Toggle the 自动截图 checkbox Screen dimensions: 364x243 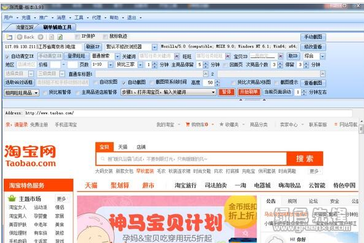click(x=124, y=82)
